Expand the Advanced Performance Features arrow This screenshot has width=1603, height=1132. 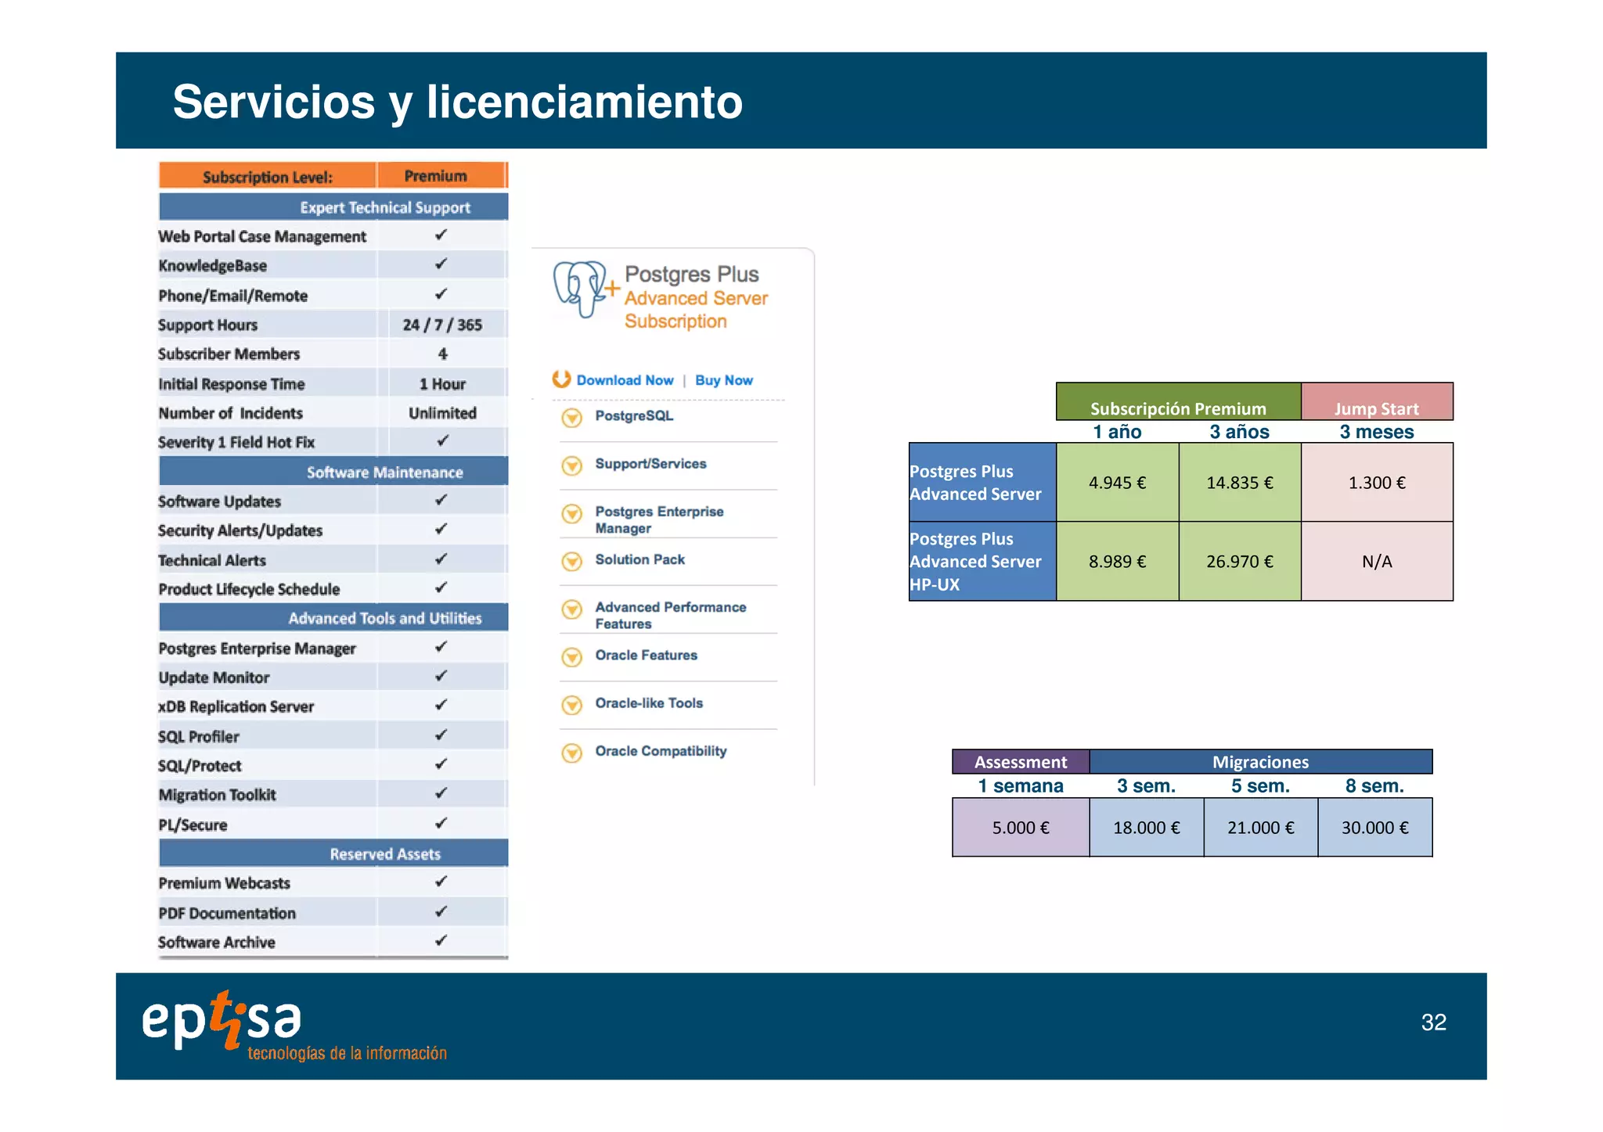pos(572,609)
